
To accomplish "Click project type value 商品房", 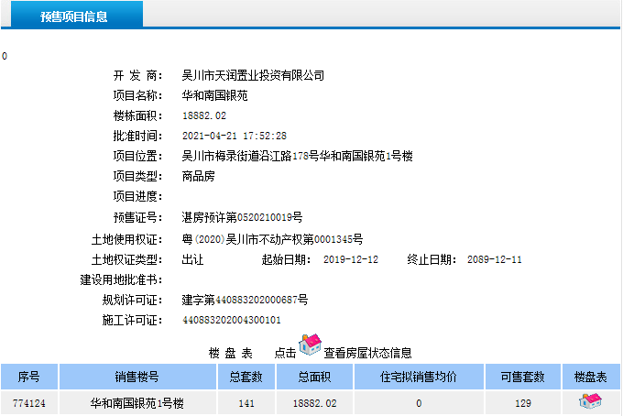I will click(198, 176).
